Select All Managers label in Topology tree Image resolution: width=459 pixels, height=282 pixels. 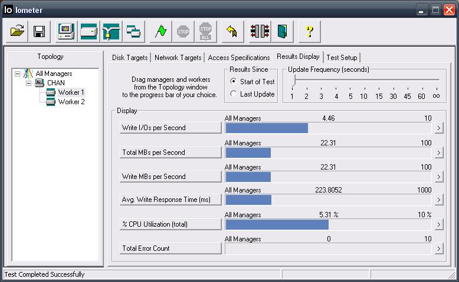54,74
